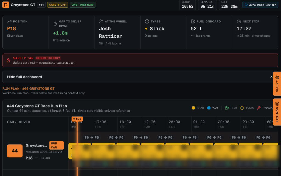This screenshot has width=281, height=176.
Task: Click the LIVE · JUST NOW badge
Action: click(x=82, y=5)
